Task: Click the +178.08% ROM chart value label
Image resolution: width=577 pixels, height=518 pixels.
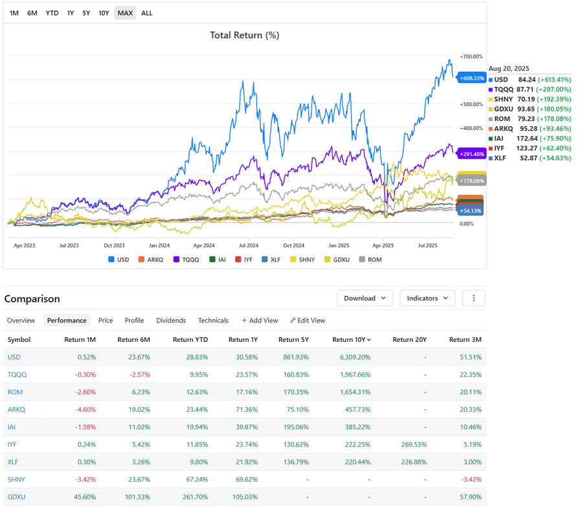Action: click(471, 181)
